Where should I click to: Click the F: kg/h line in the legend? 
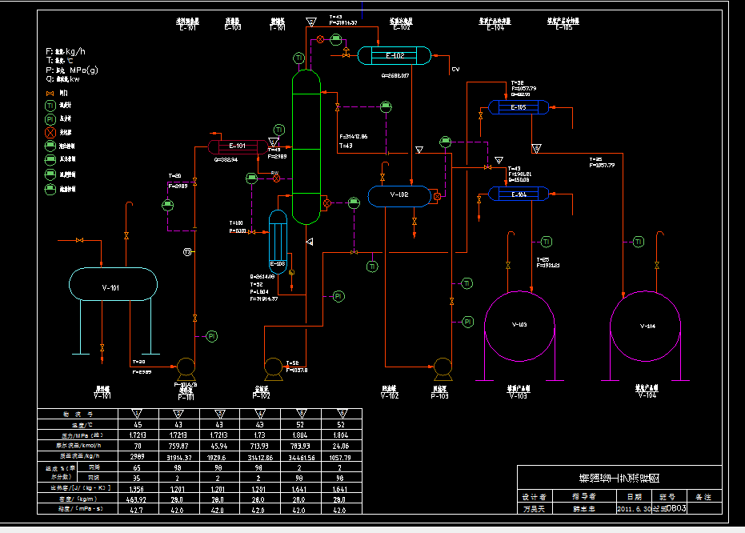(66, 51)
